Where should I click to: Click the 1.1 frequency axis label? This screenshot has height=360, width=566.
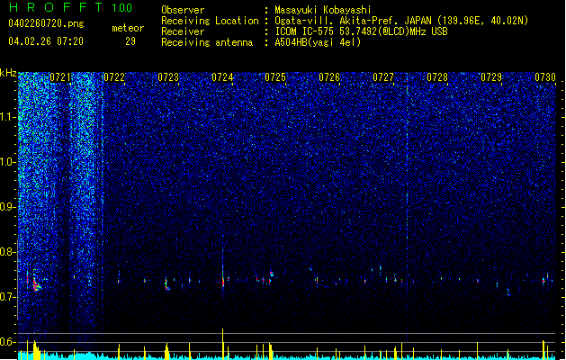(8, 117)
